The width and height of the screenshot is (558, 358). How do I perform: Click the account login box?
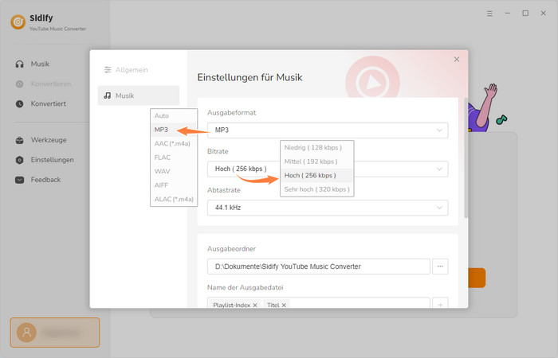click(x=55, y=333)
